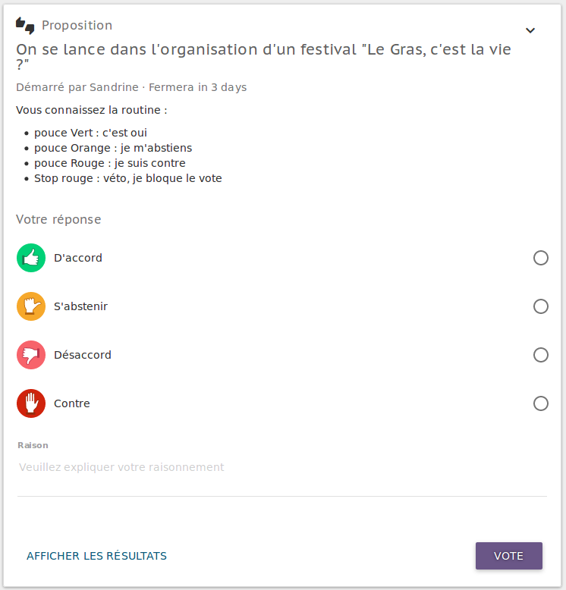Viewport: 566px width, 590px height.
Task: Click the green thumbs-up agree icon
Action: pos(31,258)
